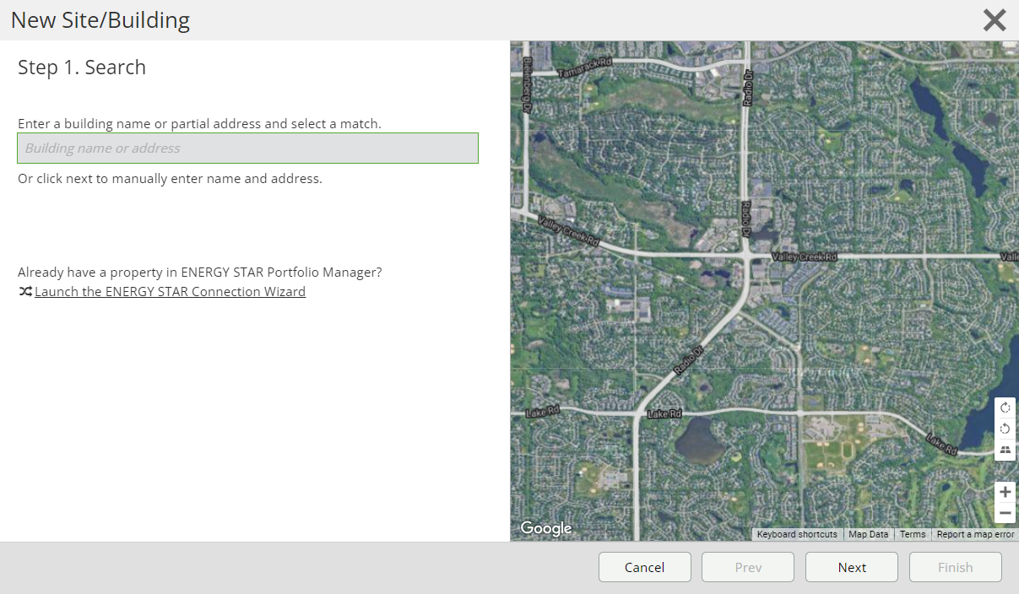Viewport: 1019px width, 594px height.
Task: Zoom out on the map
Action: [1005, 513]
